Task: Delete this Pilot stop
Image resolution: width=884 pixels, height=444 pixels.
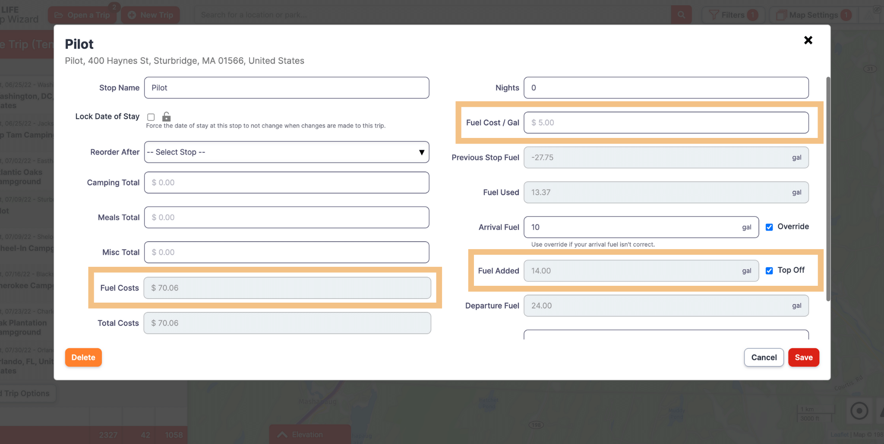Action: click(83, 357)
